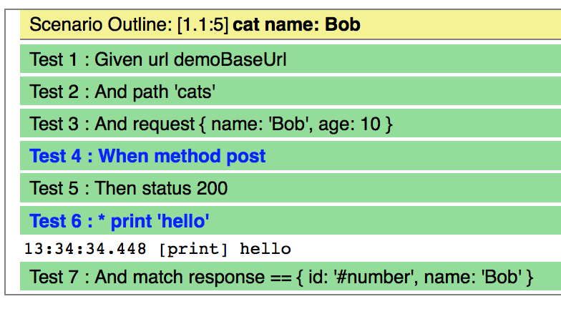The height and width of the screenshot is (309, 561).
Task: Click the '[1.1:5]' scenario index text
Action: [x=203, y=25]
